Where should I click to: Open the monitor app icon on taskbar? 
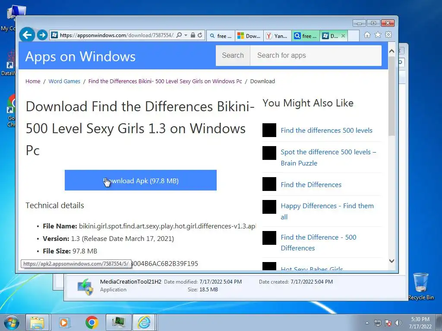coord(118,322)
